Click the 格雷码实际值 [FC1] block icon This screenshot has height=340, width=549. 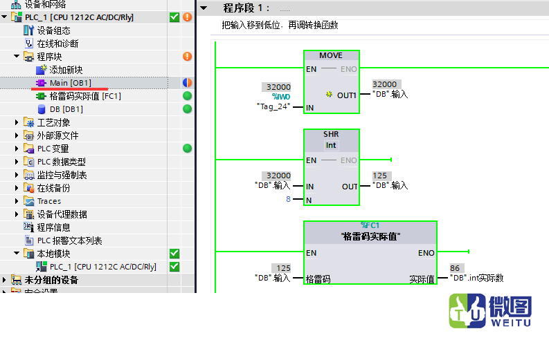[41, 96]
